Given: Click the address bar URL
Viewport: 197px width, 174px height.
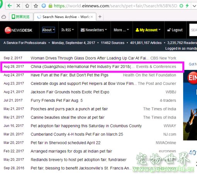Looking at the screenshot, I should pos(115,6).
